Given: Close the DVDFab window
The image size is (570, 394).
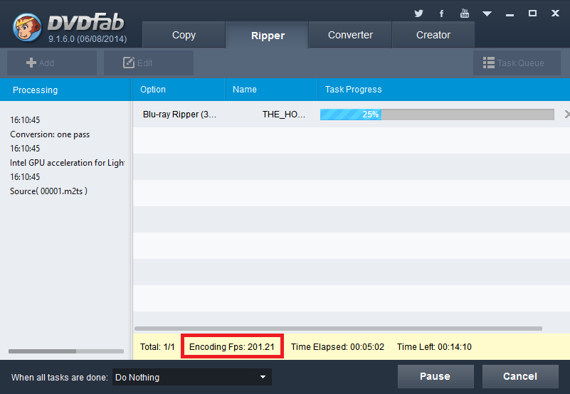Looking at the screenshot, I should pyautogui.click(x=555, y=14).
